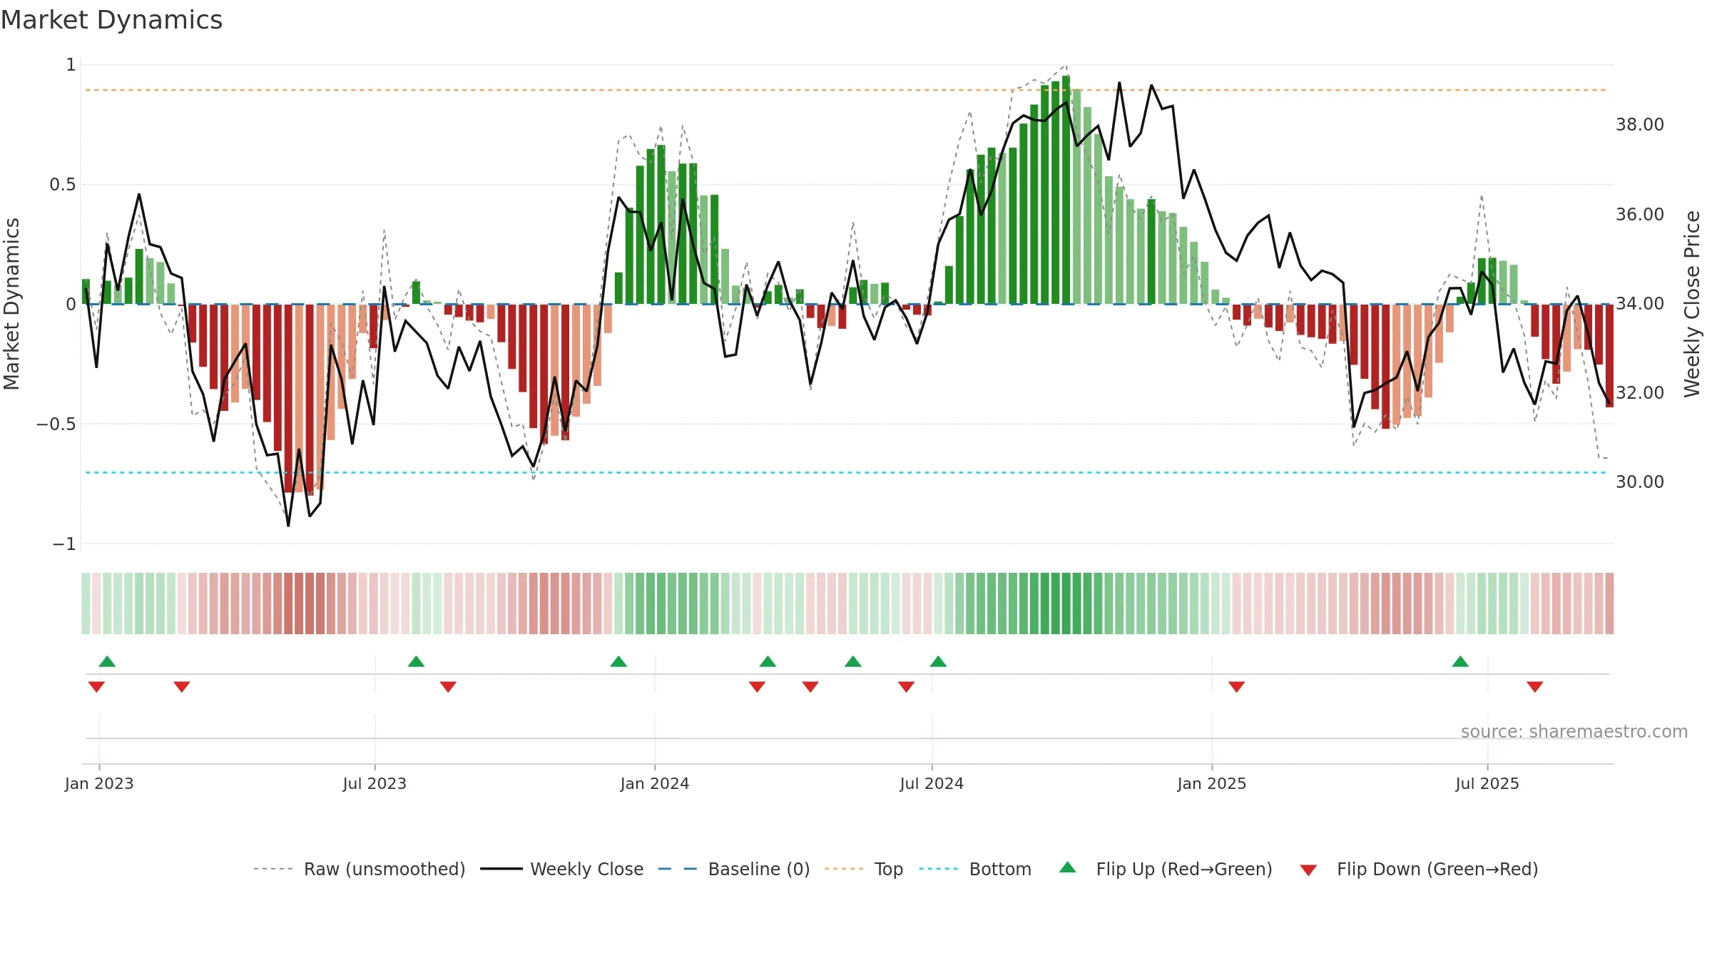The image size is (1712, 963).
Task: Toggle the Bottom legend entry
Action: (975, 869)
